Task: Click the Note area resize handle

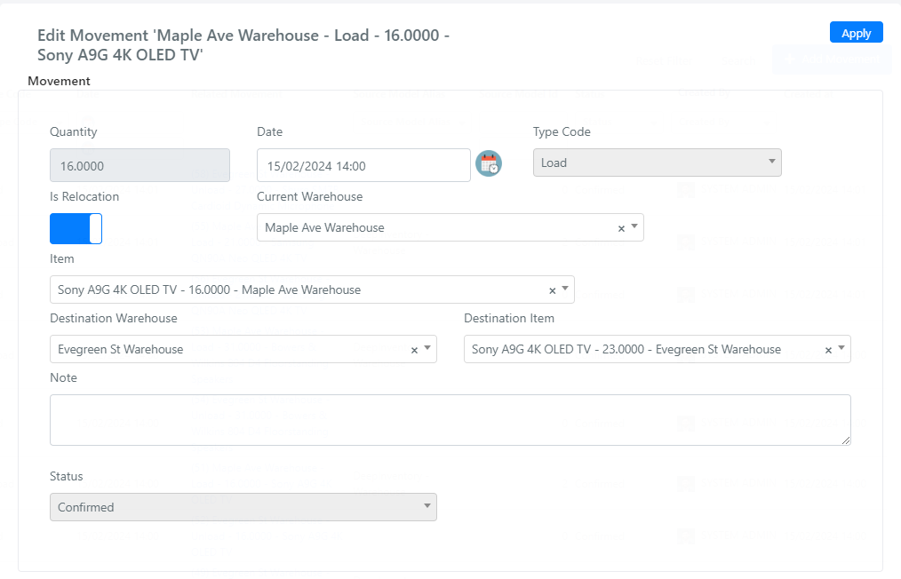Action: (846, 440)
